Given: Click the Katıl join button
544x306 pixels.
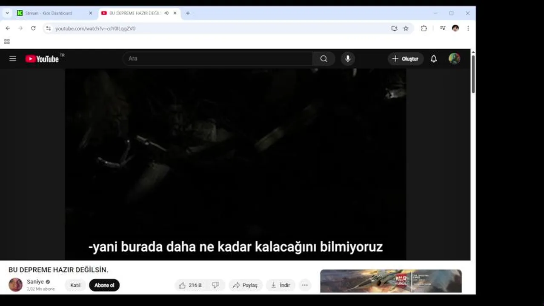Looking at the screenshot, I should pyautogui.click(x=75, y=285).
